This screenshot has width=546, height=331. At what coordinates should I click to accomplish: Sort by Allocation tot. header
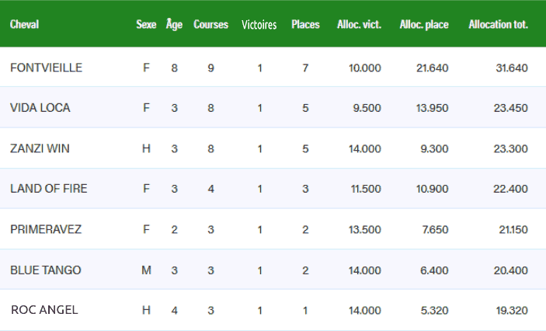coord(498,25)
